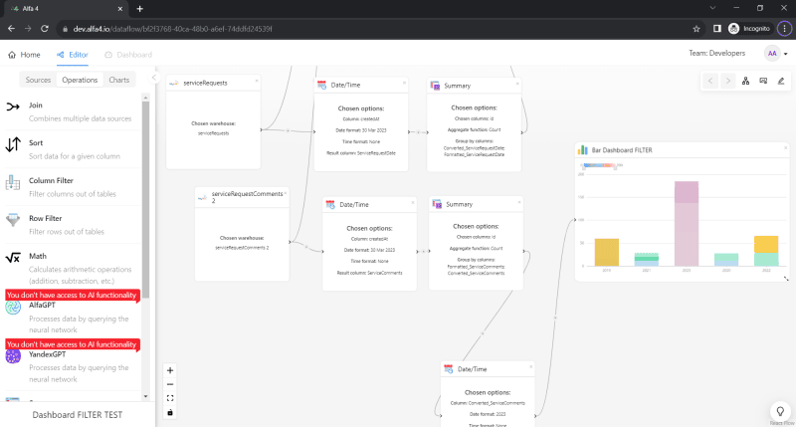
Task: Zoom in on the canvas
Action: (170, 370)
